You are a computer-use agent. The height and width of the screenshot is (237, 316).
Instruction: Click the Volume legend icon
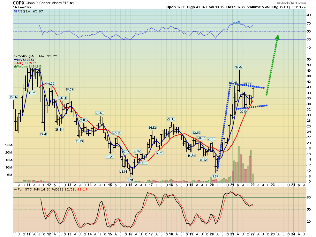click(x=14, y=67)
